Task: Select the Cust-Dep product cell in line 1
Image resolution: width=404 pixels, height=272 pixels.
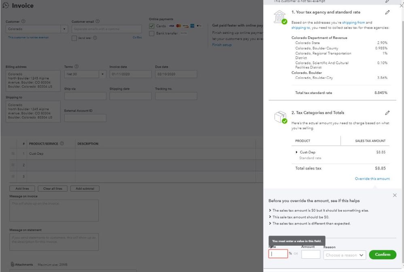Action: tap(51, 153)
